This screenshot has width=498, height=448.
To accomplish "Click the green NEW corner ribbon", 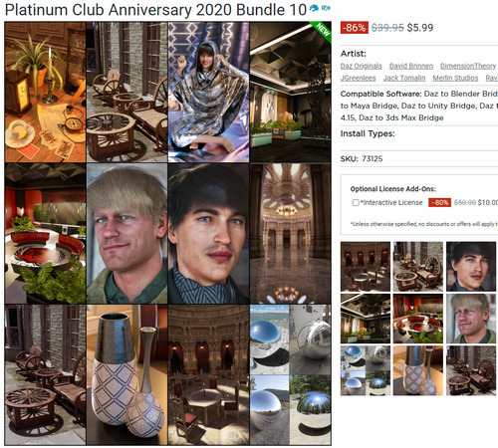I will pos(322,31).
